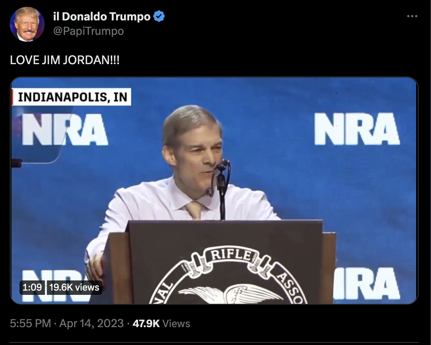Select the LOVE JIM JORDAN!!! post text

(65, 60)
